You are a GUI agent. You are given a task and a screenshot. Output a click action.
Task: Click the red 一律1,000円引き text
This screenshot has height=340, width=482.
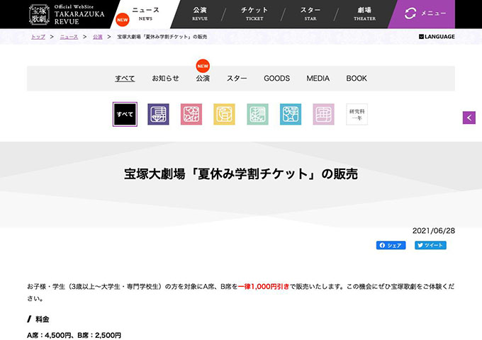[264, 286]
